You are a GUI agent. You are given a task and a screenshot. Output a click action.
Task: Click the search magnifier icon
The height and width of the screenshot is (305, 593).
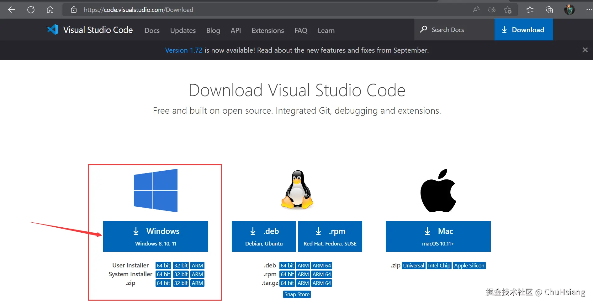[424, 29]
